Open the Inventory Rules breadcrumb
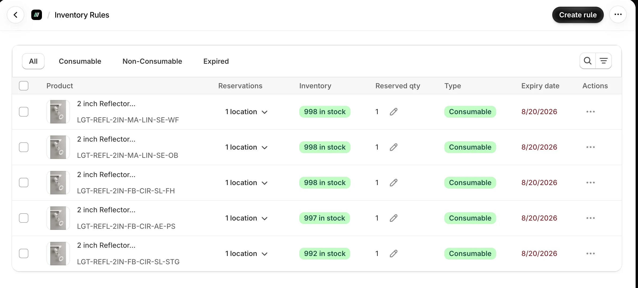Screen dimensions: 638x288 click(x=82, y=15)
